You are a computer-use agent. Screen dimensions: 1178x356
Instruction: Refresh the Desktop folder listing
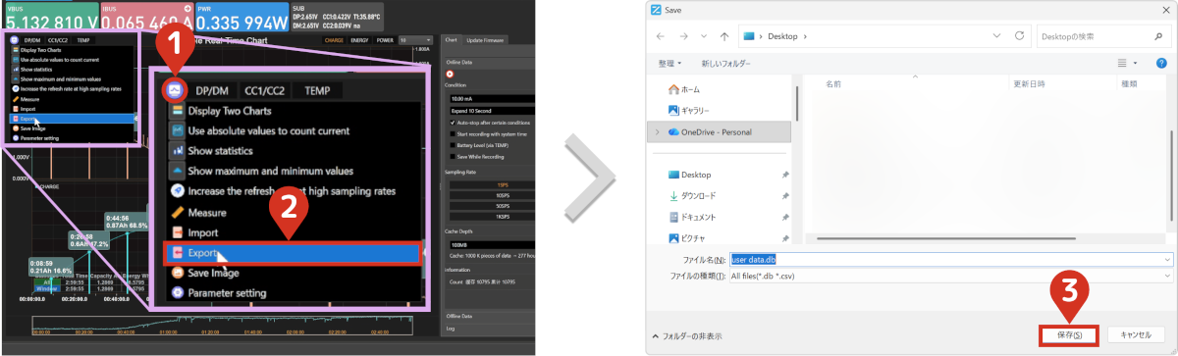(x=1020, y=36)
